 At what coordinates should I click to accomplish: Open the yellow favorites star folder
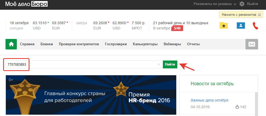(x=224, y=26)
